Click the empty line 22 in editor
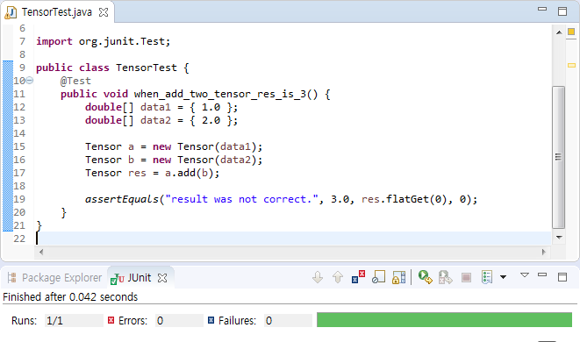Image resolution: width=580 pixels, height=342 pixels. 292,239
